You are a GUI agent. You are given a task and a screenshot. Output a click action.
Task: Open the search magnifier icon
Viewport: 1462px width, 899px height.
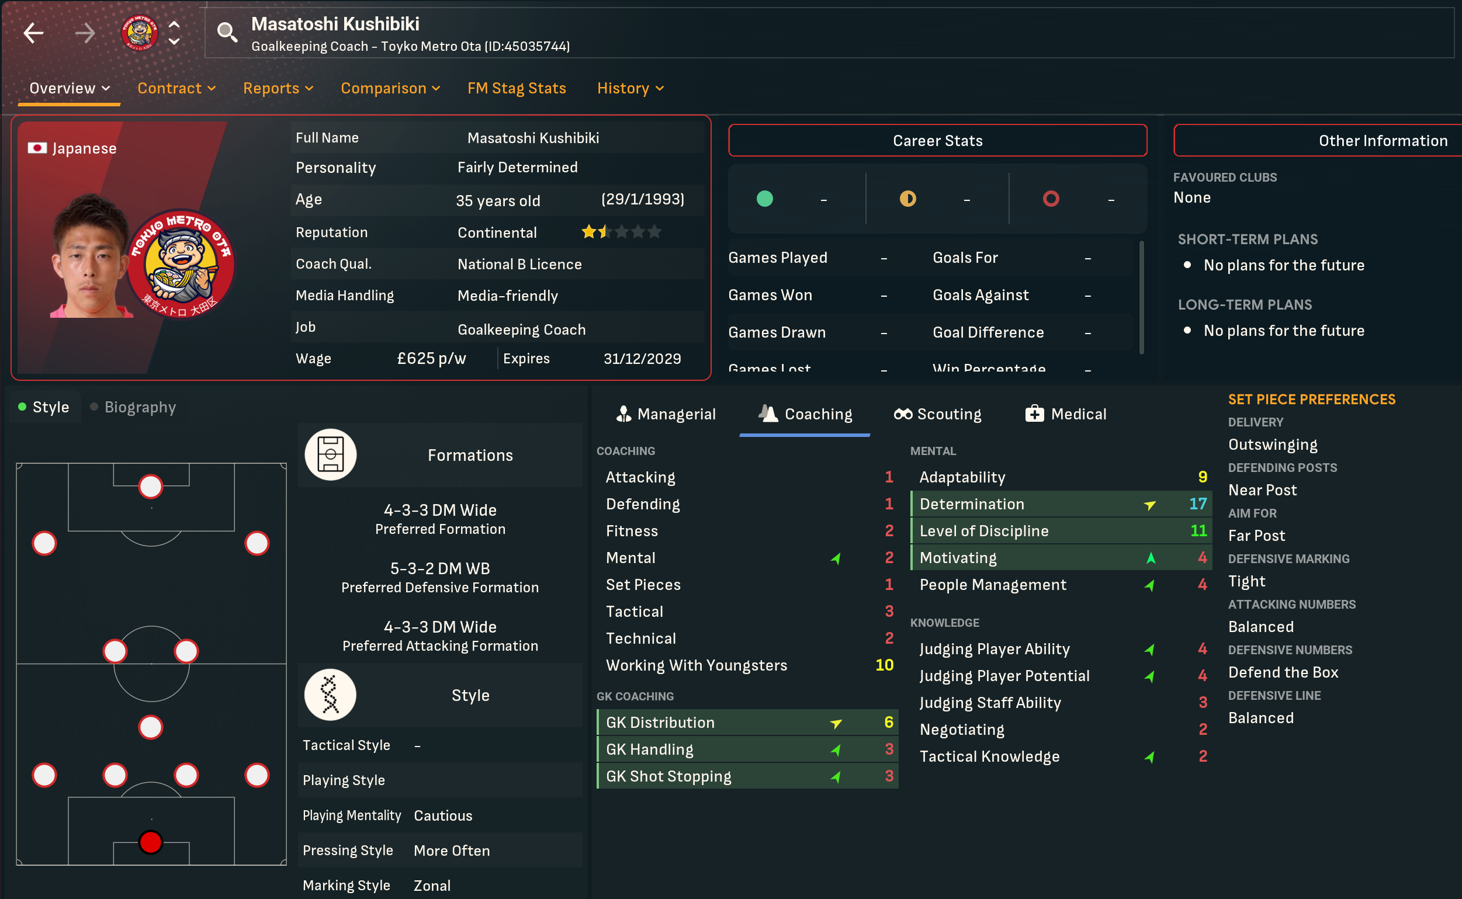point(227,32)
